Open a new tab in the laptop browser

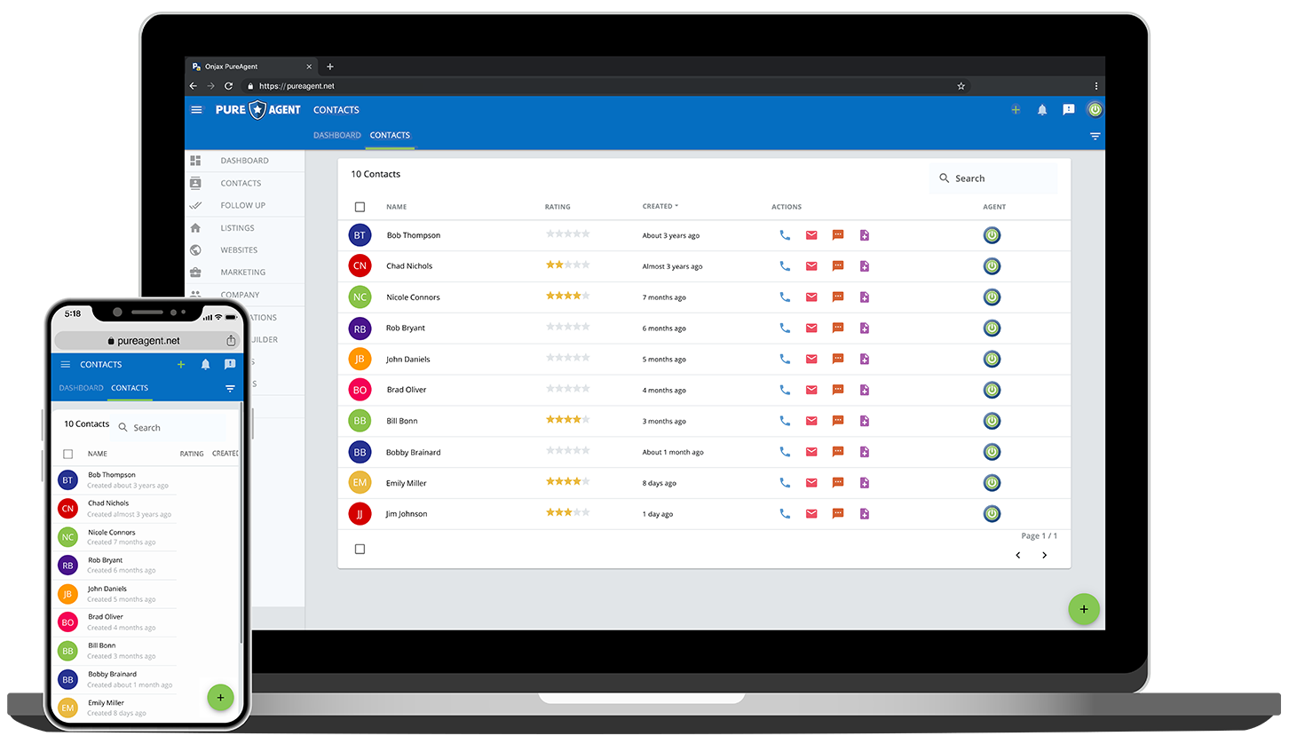pyautogui.click(x=330, y=67)
